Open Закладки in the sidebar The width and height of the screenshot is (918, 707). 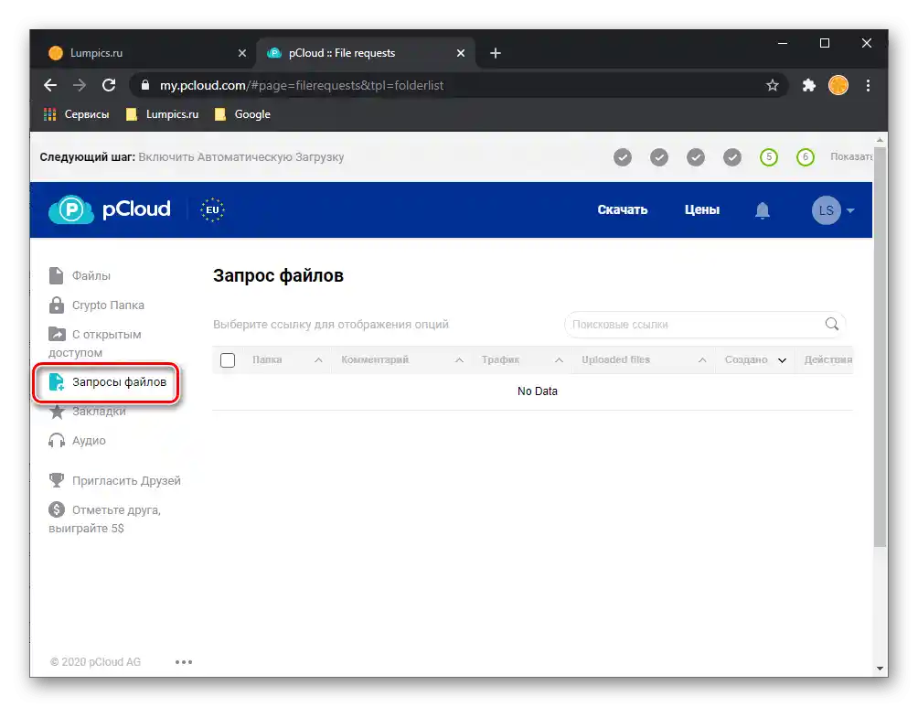tap(87, 412)
